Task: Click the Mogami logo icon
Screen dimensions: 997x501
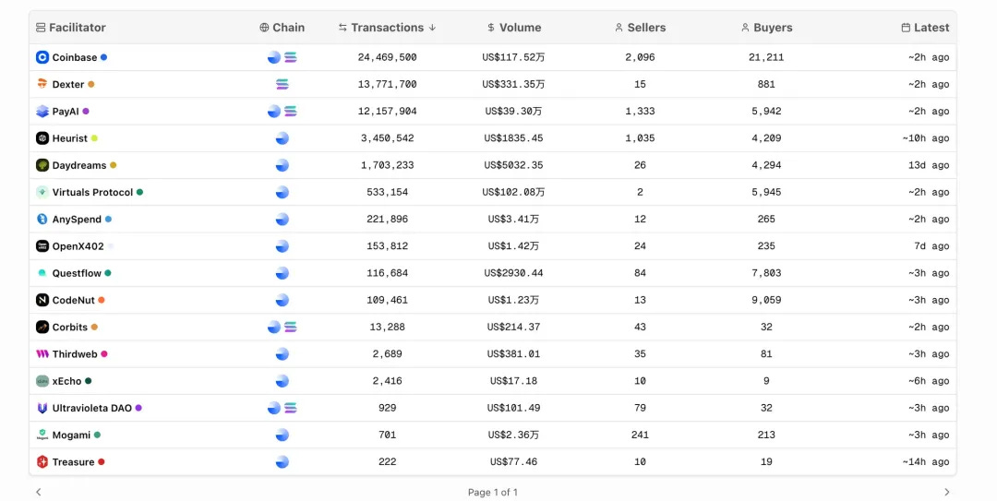Action: [42, 435]
